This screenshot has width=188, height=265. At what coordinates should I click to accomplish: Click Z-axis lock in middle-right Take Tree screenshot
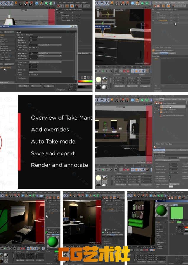107,100
